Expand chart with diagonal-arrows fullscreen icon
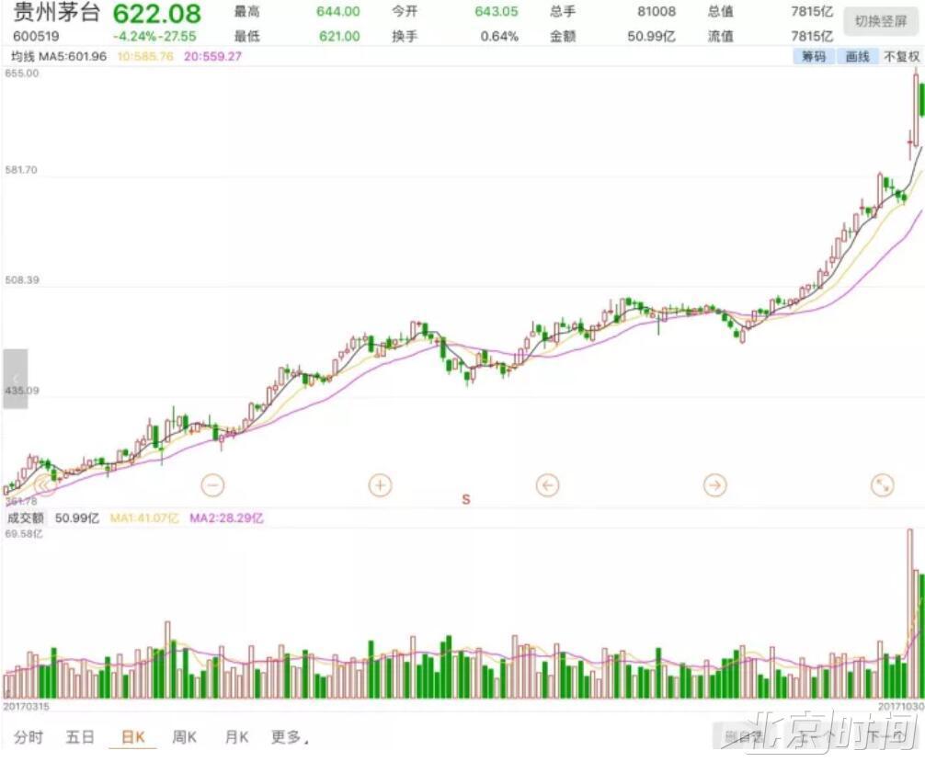 tap(882, 484)
